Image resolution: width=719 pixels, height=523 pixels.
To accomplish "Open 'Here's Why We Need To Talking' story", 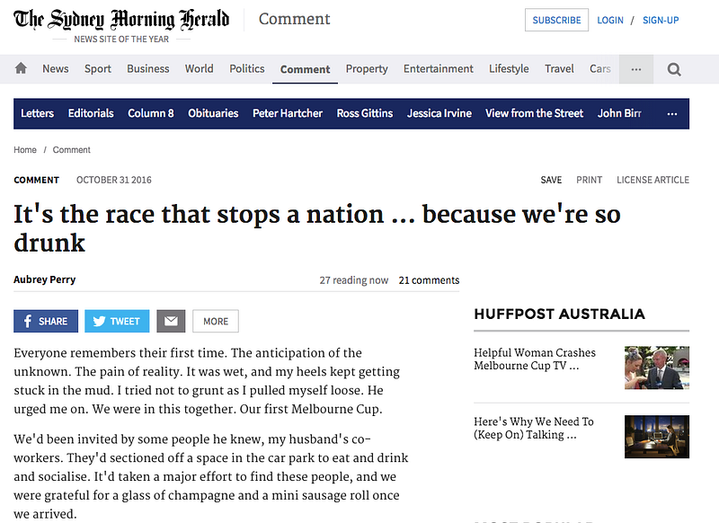I will (x=534, y=428).
